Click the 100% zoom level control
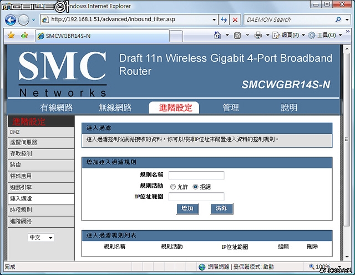 tap(324, 267)
